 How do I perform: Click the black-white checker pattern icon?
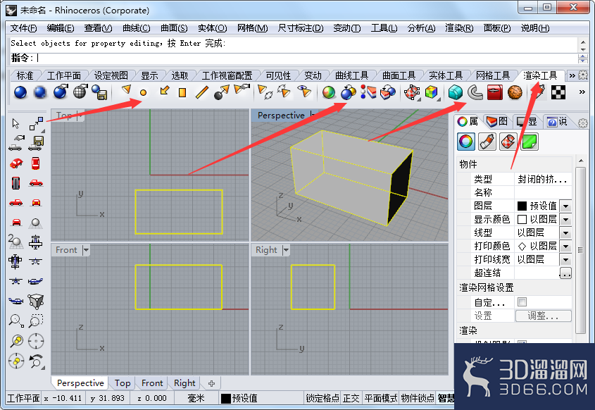[x=558, y=92]
